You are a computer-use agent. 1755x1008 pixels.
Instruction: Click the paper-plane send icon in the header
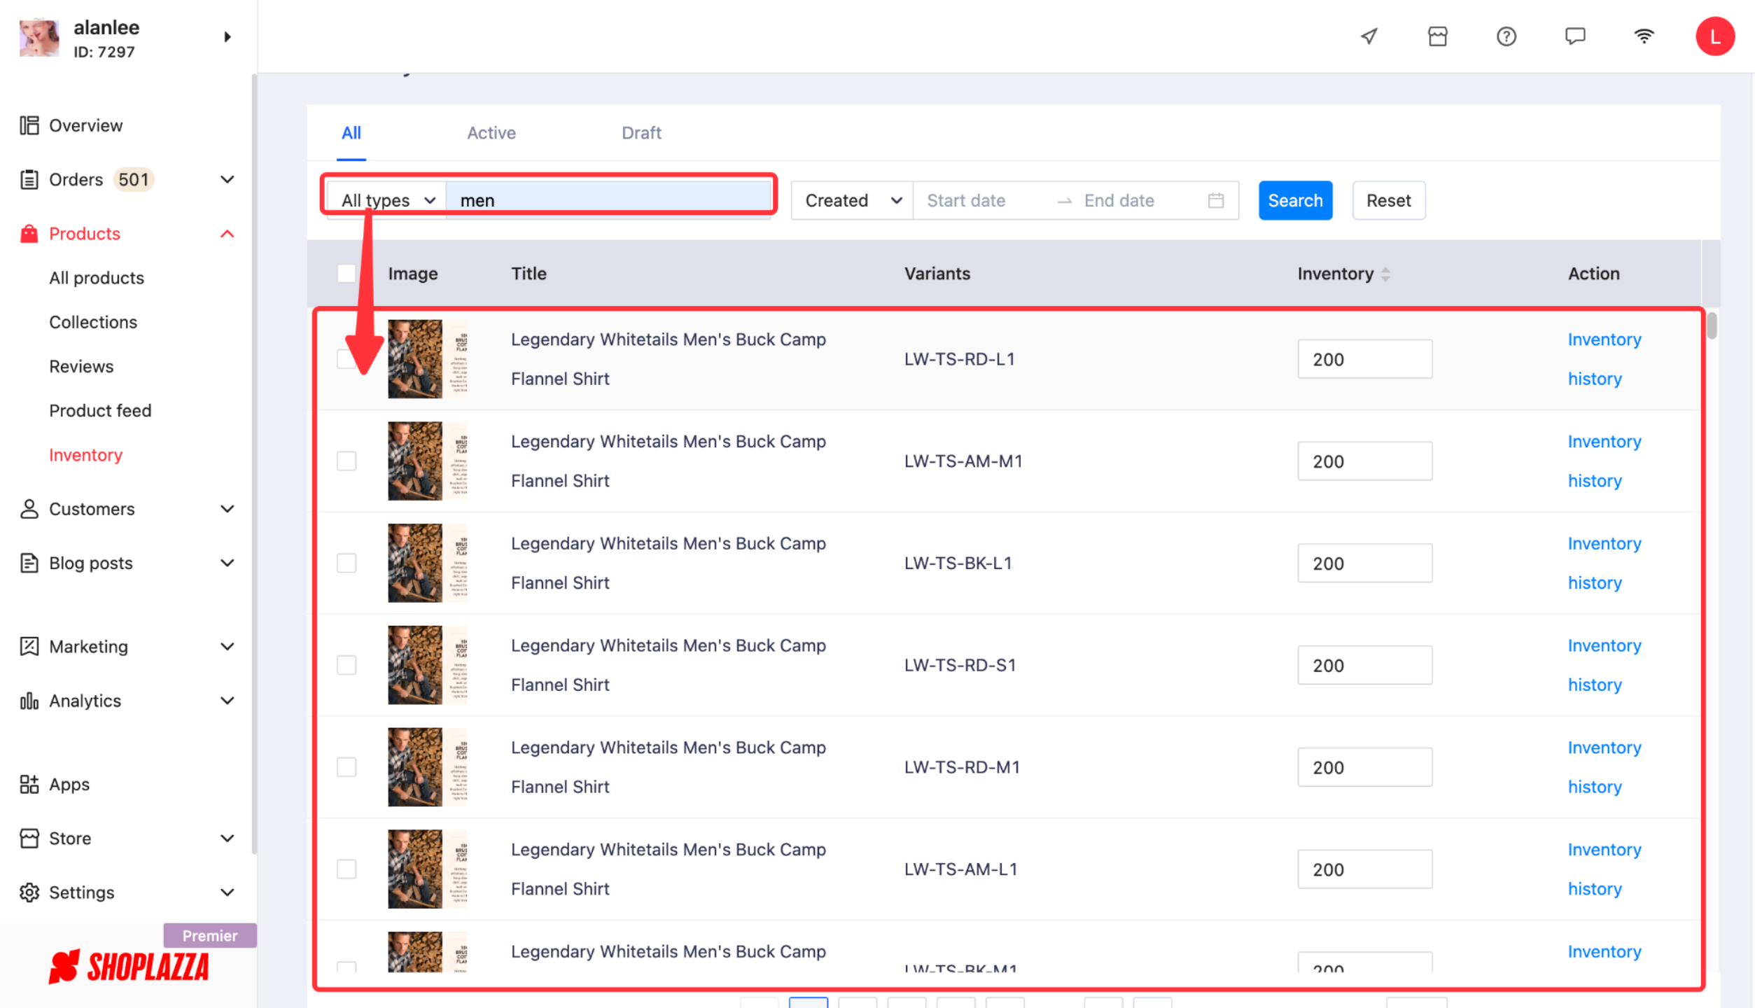1369,36
